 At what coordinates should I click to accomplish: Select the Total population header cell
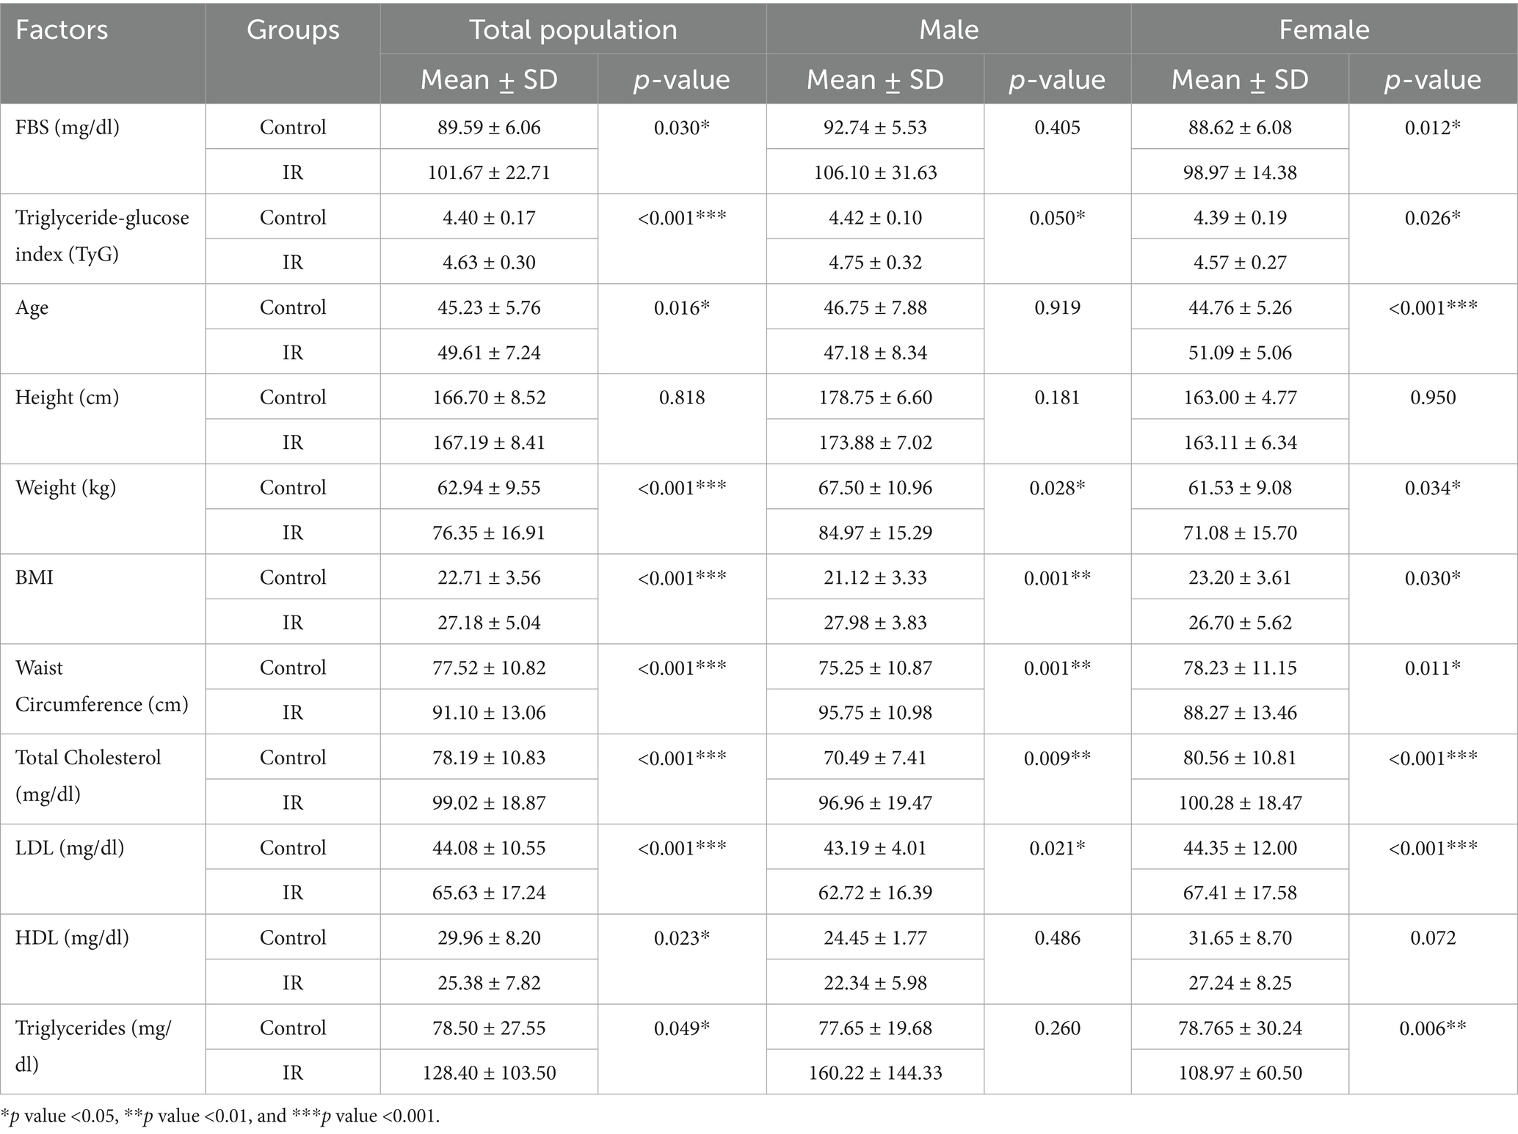pos(573,30)
